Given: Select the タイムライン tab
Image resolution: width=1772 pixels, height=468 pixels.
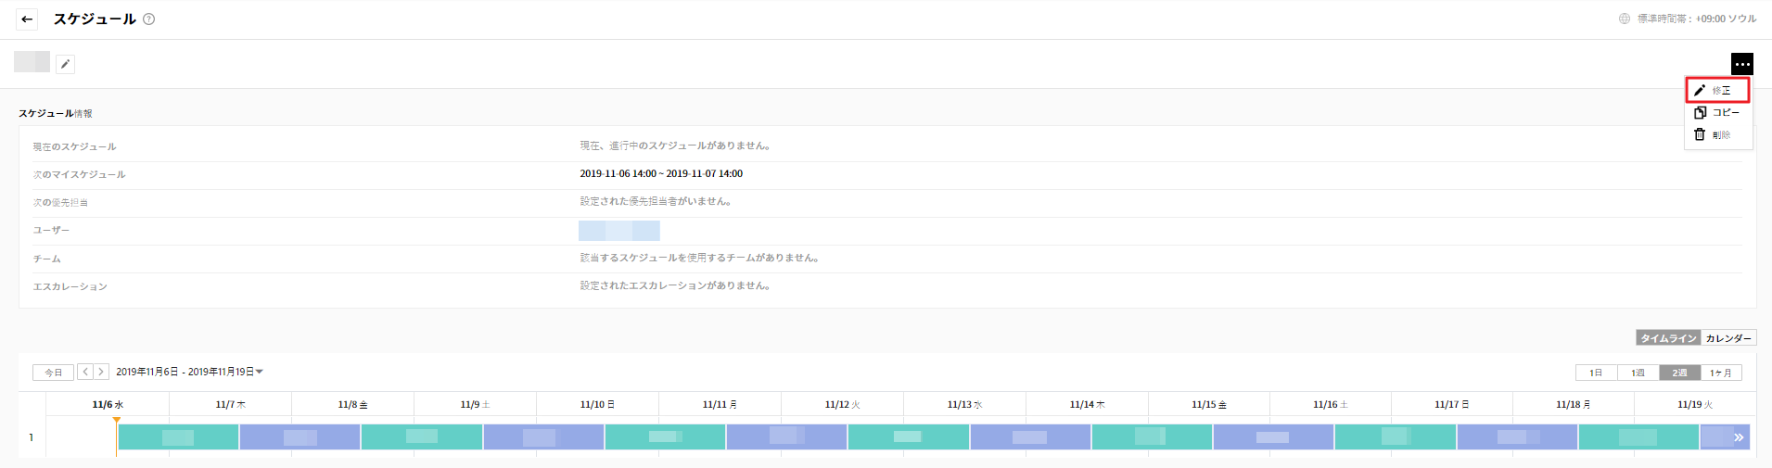Looking at the screenshot, I should pyautogui.click(x=1668, y=338).
